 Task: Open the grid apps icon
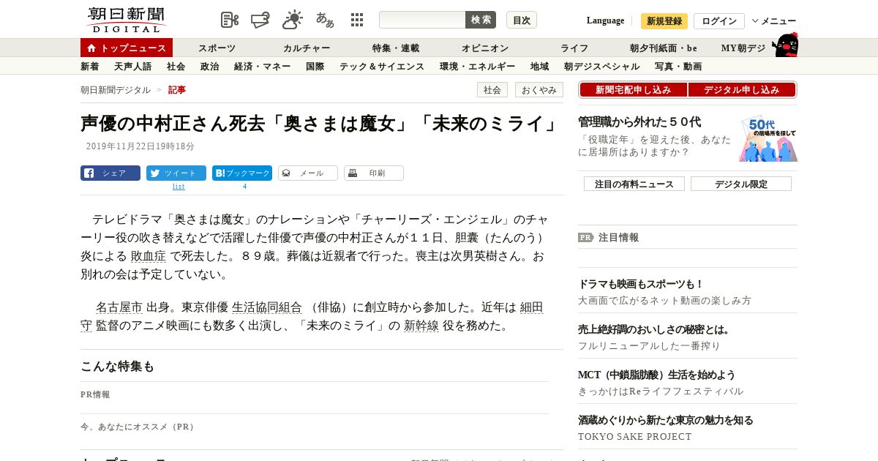357,20
